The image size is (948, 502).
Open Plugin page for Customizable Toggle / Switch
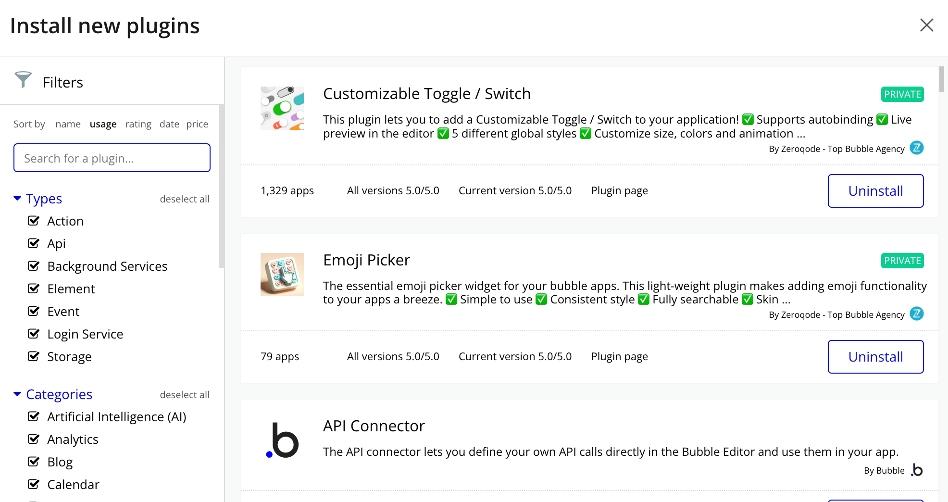click(619, 191)
